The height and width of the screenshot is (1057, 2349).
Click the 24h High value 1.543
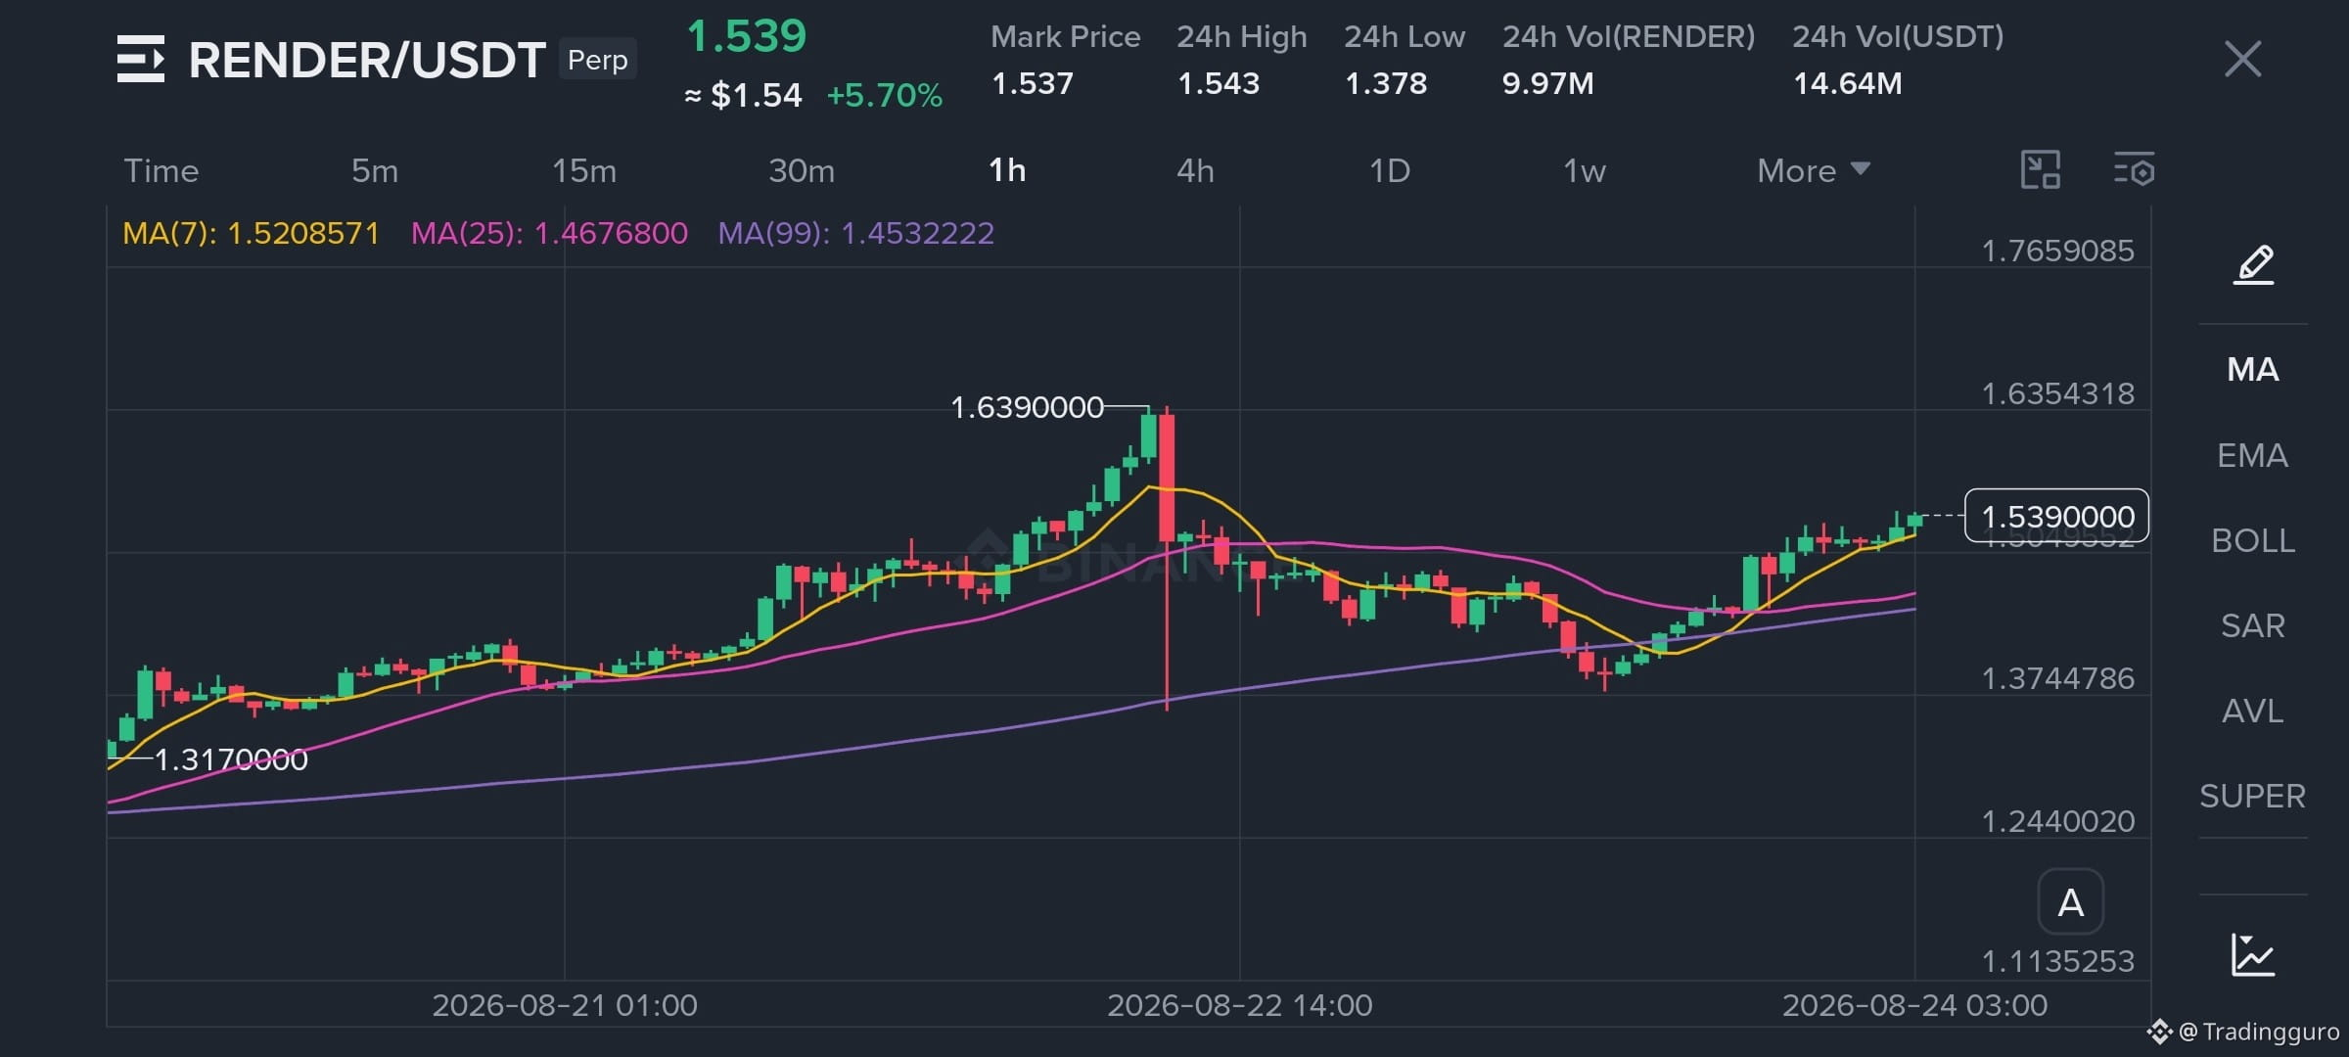coord(1219,83)
